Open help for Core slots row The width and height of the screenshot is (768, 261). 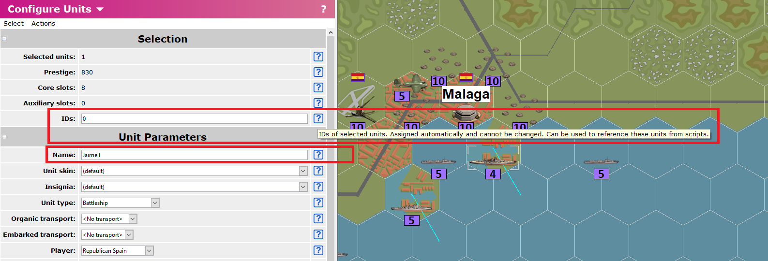coord(318,87)
